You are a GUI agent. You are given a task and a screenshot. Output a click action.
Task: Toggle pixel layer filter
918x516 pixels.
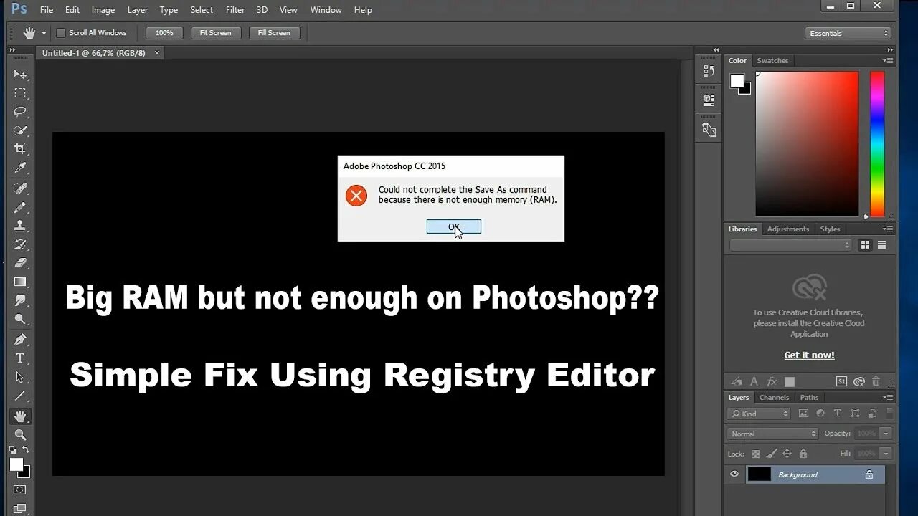coord(803,414)
